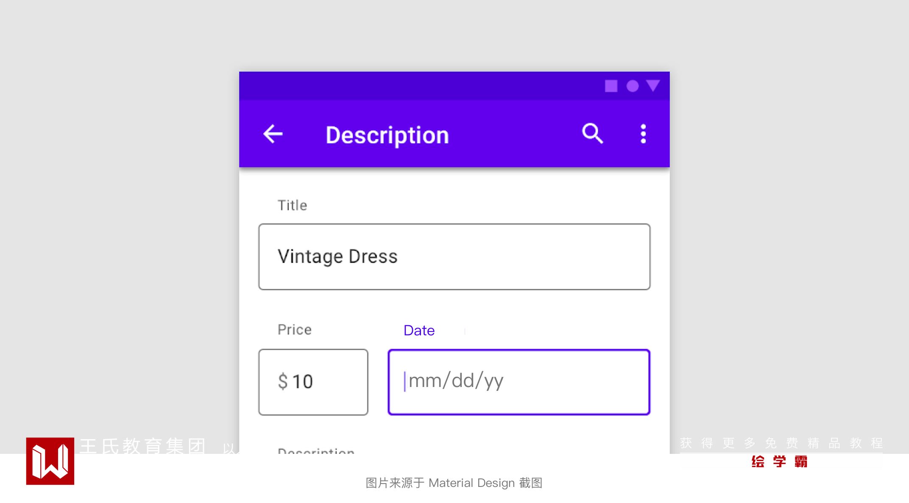This screenshot has height=503, width=909.
Task: Click the red W logo
Action: point(50,461)
